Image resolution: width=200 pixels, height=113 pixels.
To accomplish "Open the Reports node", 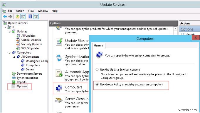I will click(x=21, y=82).
